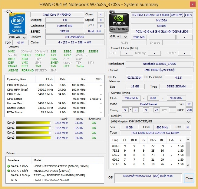
Task: Click the PC3-12800 DDR3 SDRAM SO-DIMM field
Action: point(155,133)
